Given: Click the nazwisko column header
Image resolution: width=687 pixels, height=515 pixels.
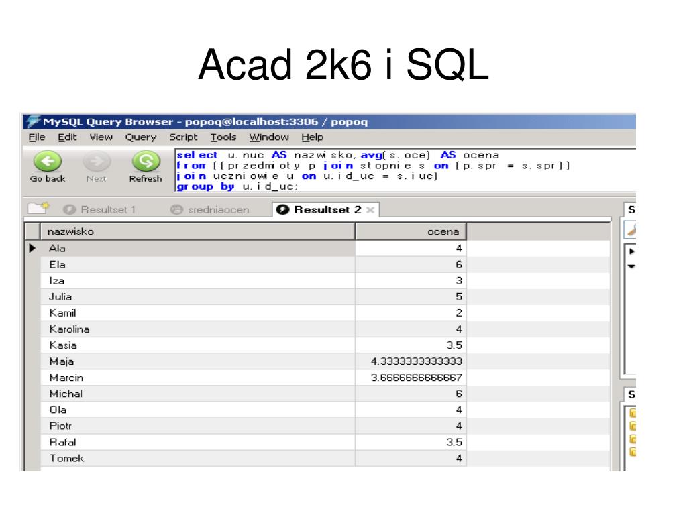Looking at the screenshot, I should 198,231.
